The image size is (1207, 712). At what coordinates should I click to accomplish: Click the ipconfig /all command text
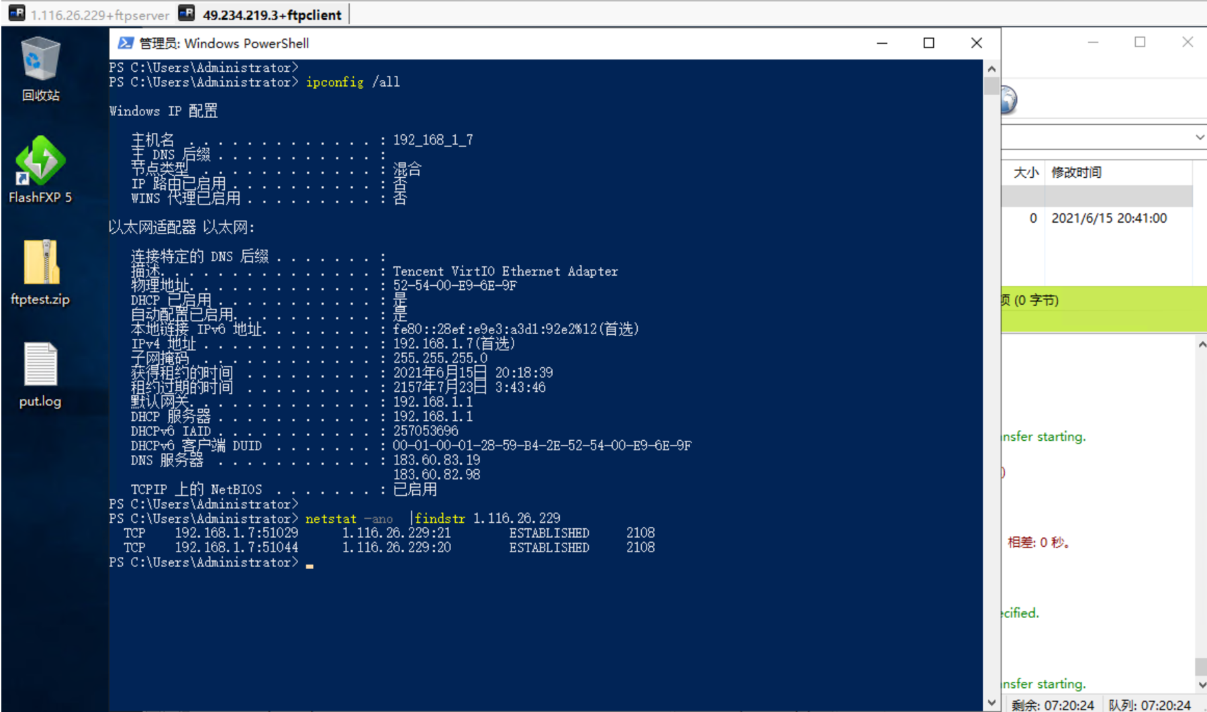pos(352,82)
